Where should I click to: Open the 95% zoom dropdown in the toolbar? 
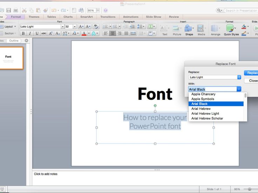pyautogui.click(x=98, y=10)
